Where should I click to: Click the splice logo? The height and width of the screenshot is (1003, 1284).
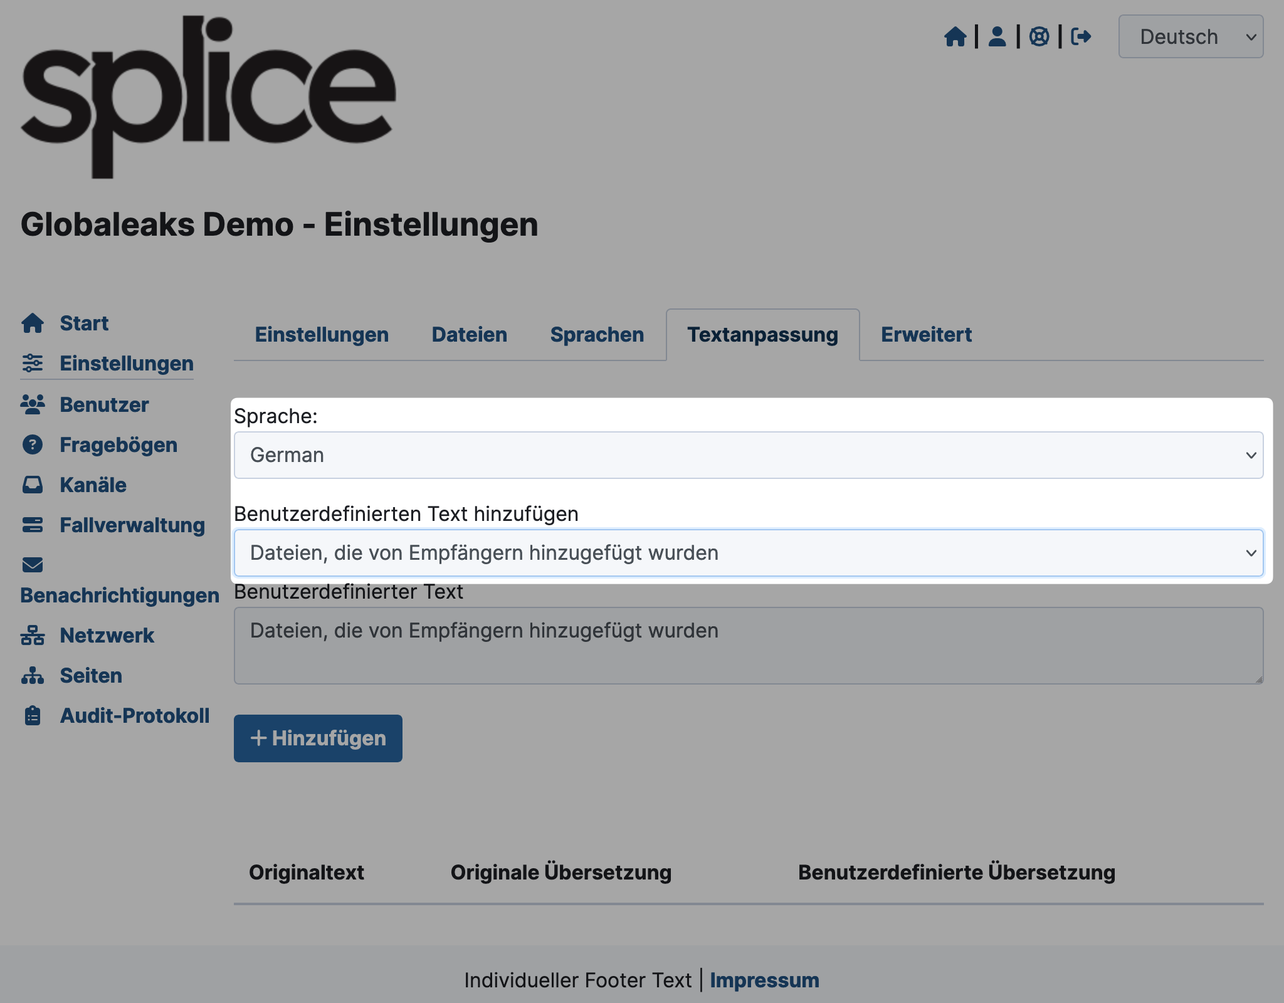point(209,97)
